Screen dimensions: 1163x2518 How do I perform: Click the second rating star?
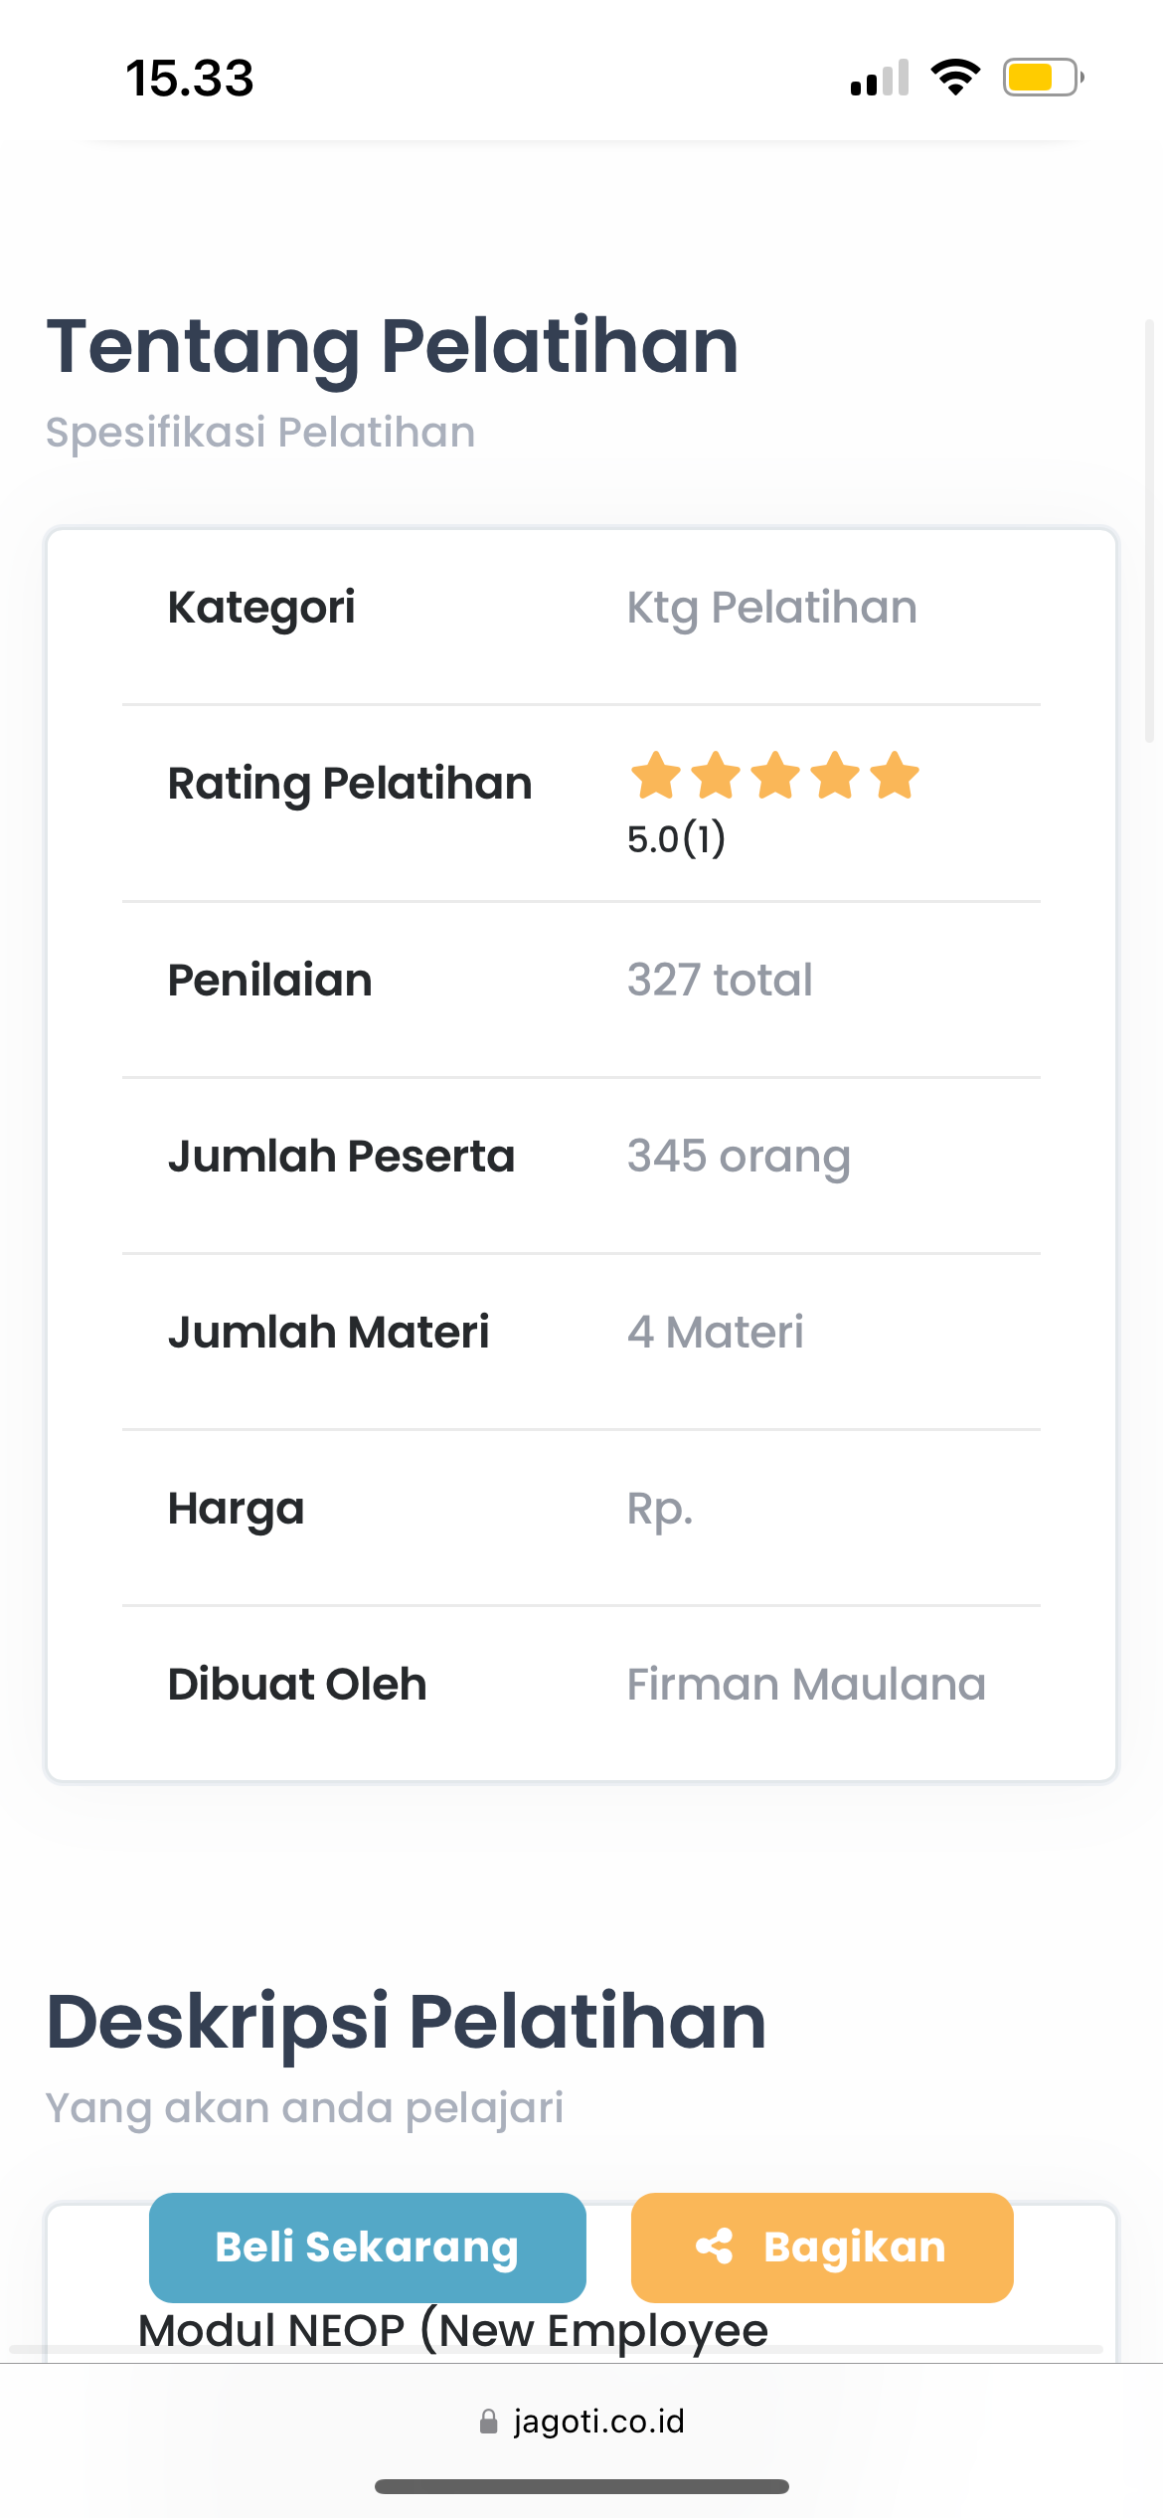[716, 776]
